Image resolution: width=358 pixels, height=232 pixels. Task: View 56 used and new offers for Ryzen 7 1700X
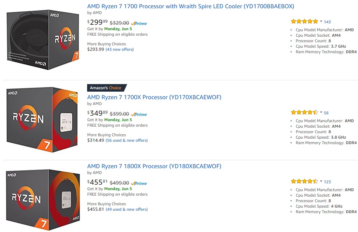tap(127, 140)
